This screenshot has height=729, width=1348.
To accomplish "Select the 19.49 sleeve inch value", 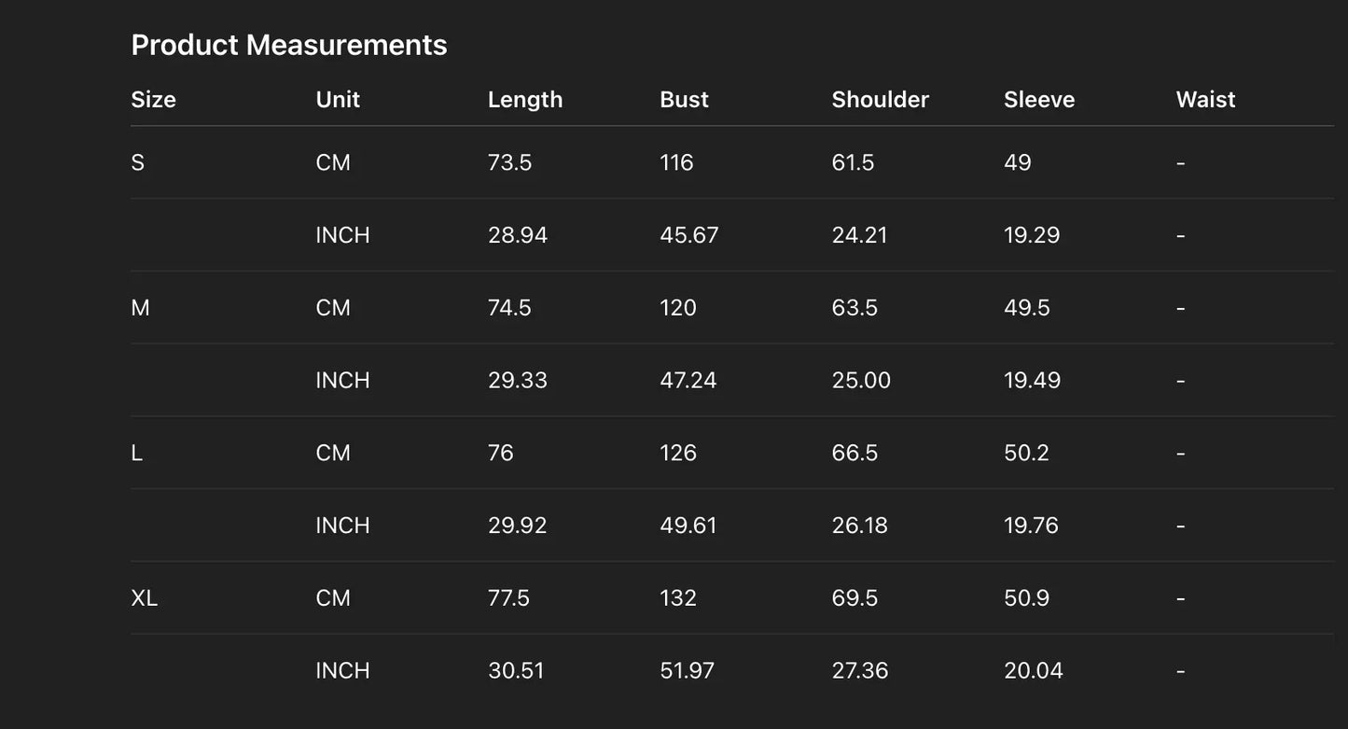I will [x=1032, y=381].
